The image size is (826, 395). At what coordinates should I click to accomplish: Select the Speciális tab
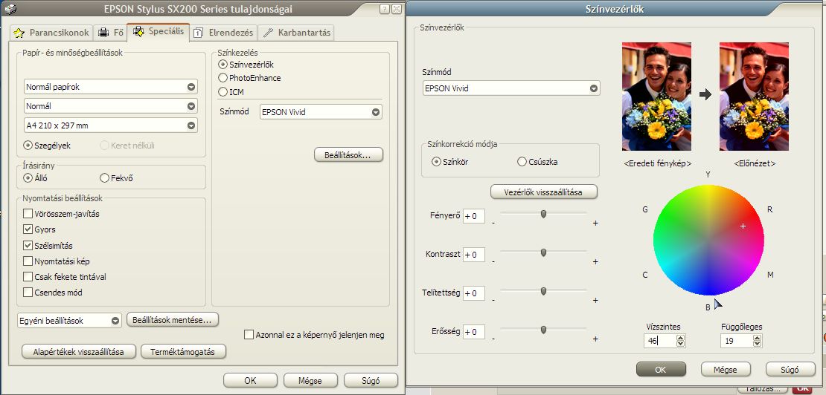(x=159, y=31)
